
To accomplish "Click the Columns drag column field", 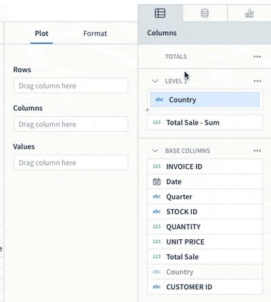I will pyautogui.click(x=70, y=124).
